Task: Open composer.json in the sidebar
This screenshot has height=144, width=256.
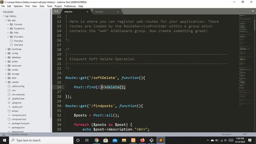Action: pos(19,115)
